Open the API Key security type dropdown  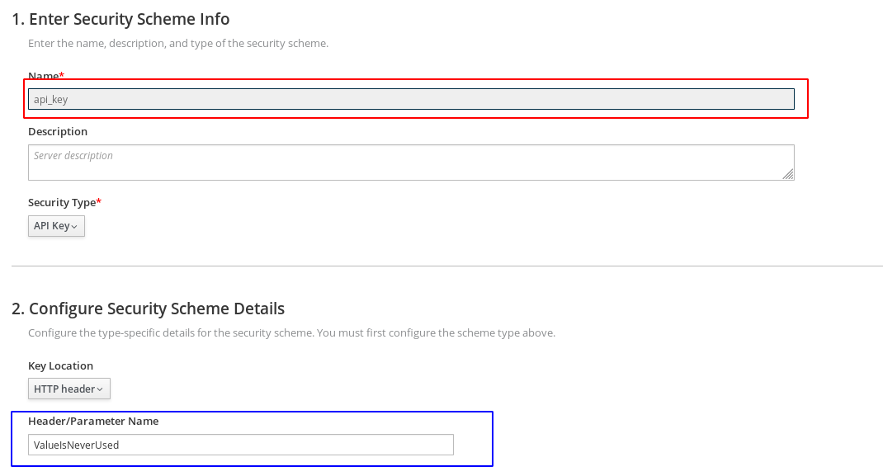coord(56,226)
